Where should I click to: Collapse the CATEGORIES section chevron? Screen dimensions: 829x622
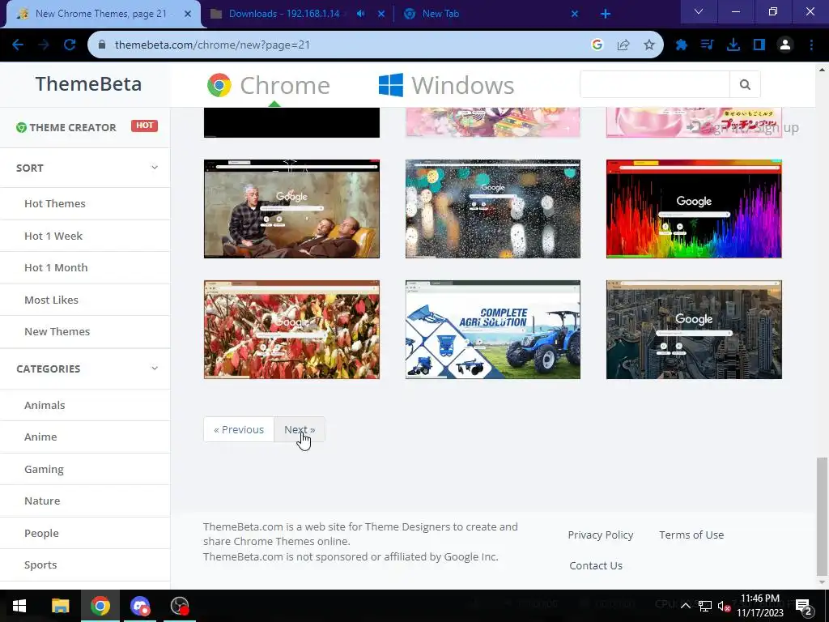pyautogui.click(x=155, y=369)
